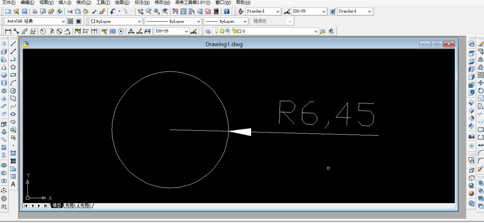
Task: Select the Angular dimension tool
Action: point(68,31)
